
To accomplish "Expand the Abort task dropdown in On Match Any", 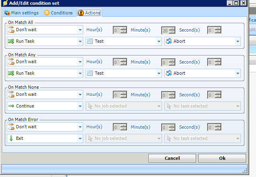I will point(238,74).
